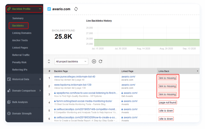
Task: Go to Anchor Texts in sidebar
Action: 20,40
